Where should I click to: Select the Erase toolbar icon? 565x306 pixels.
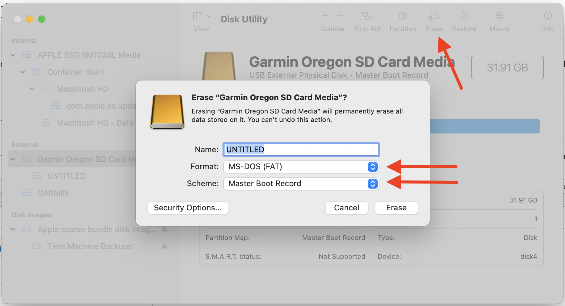[433, 16]
